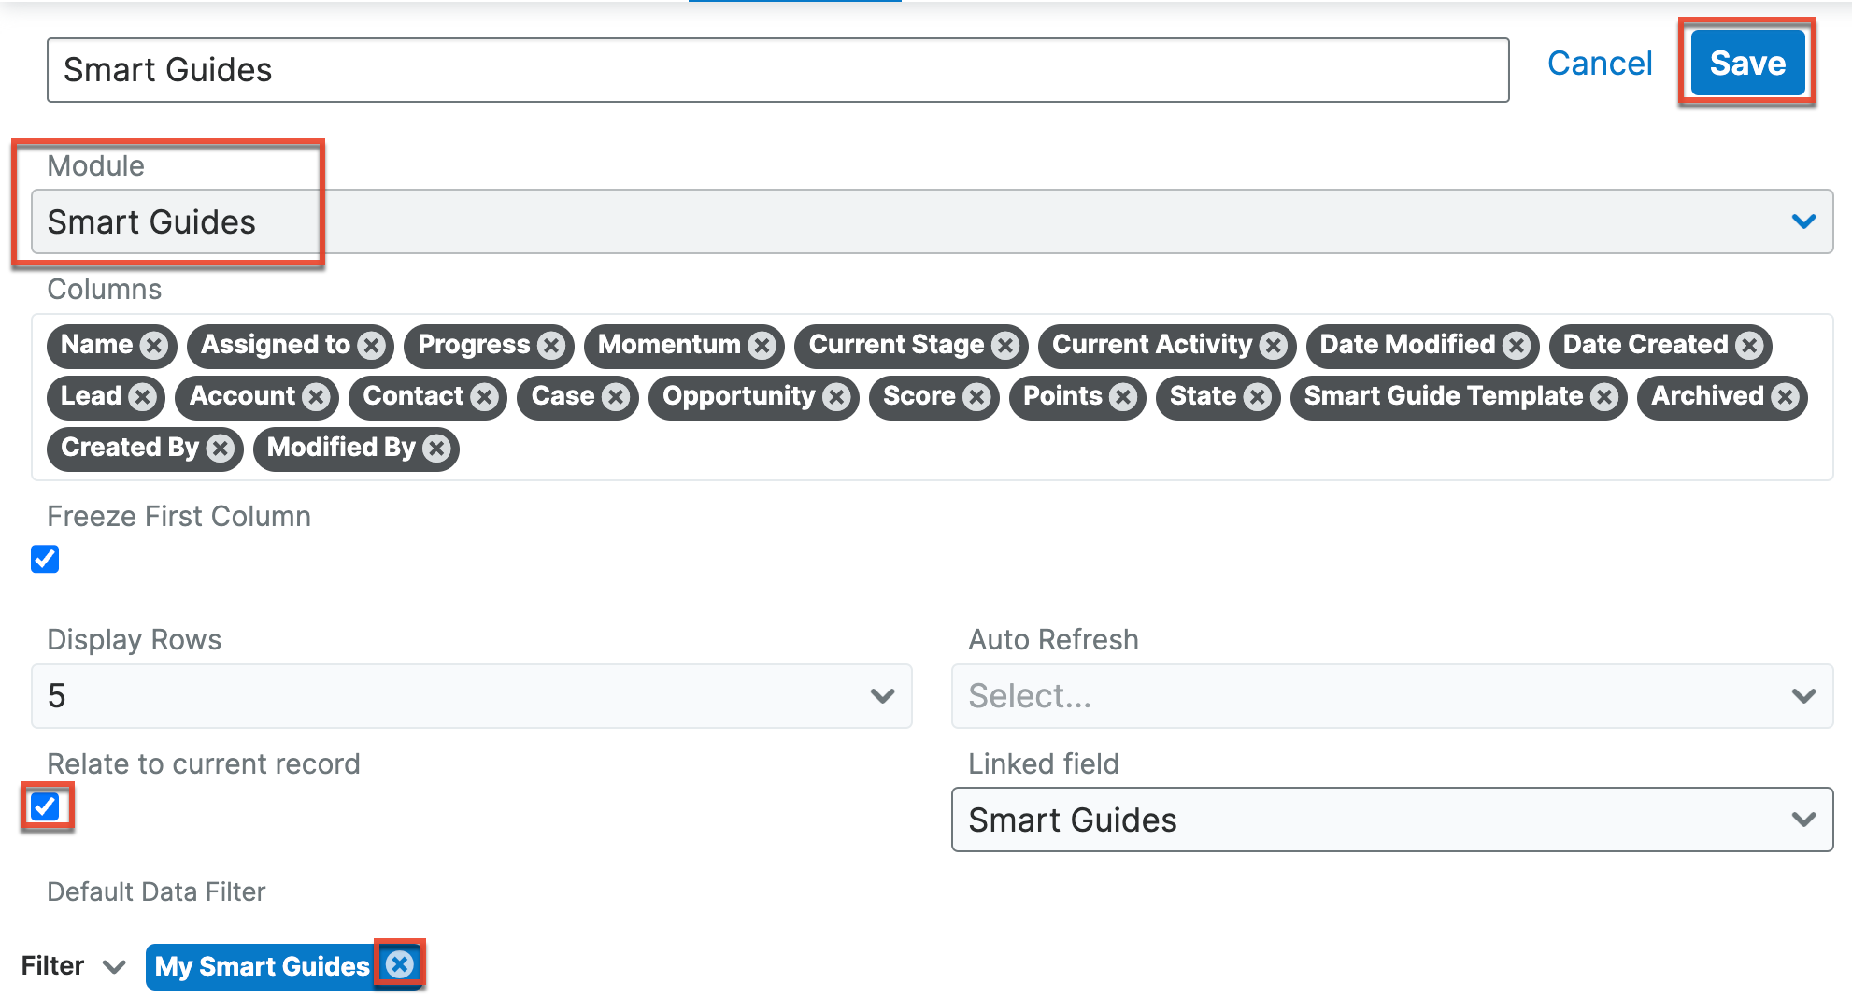Remove the Momentum column tag
This screenshot has height=998, width=1852.
tap(762, 346)
